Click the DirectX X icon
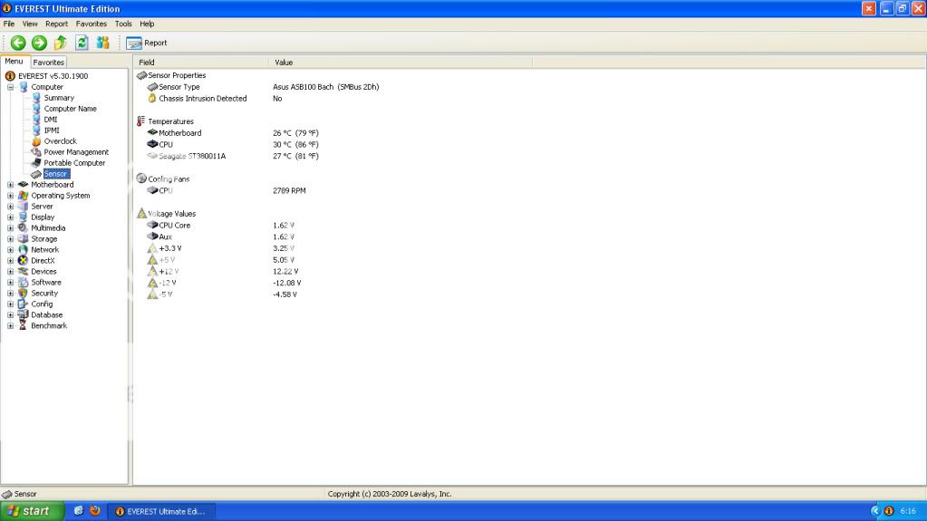Image resolution: width=927 pixels, height=521 pixels. point(23,261)
